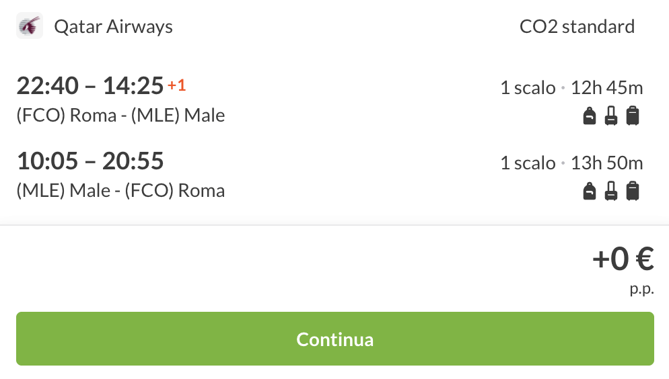Image resolution: width=669 pixels, height=379 pixels.
Task: Click the (MLE) Male - (FCO) Roma route
Action: pyautogui.click(x=120, y=191)
